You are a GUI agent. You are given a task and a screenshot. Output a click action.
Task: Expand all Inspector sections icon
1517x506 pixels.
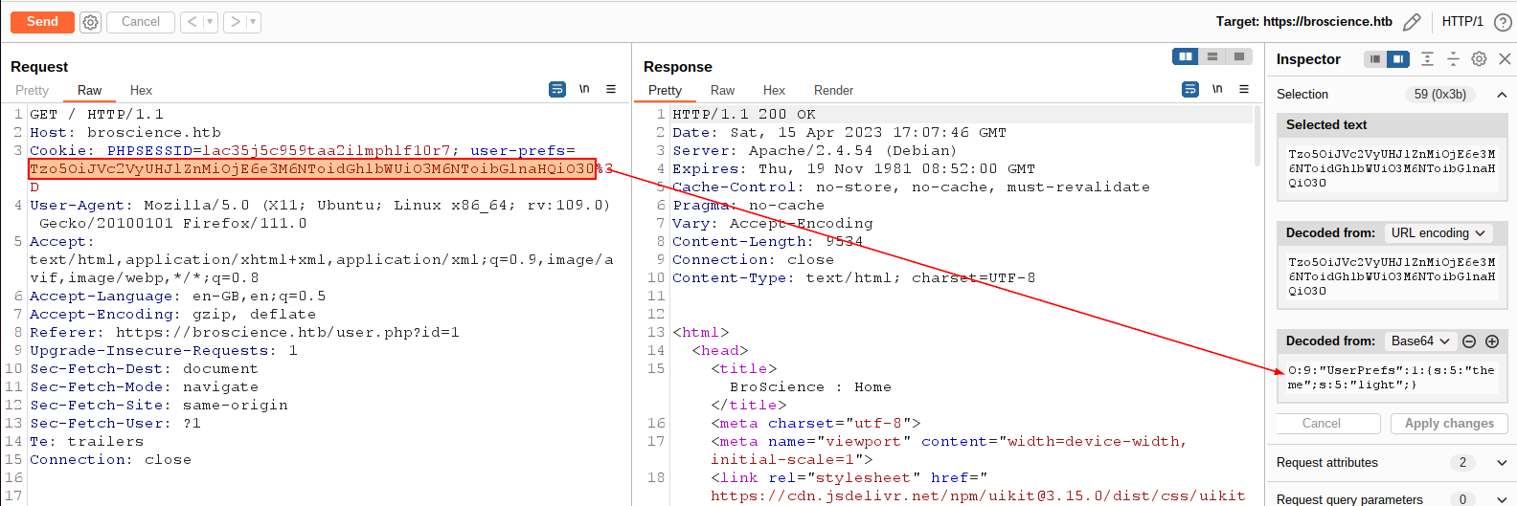[x=1427, y=59]
